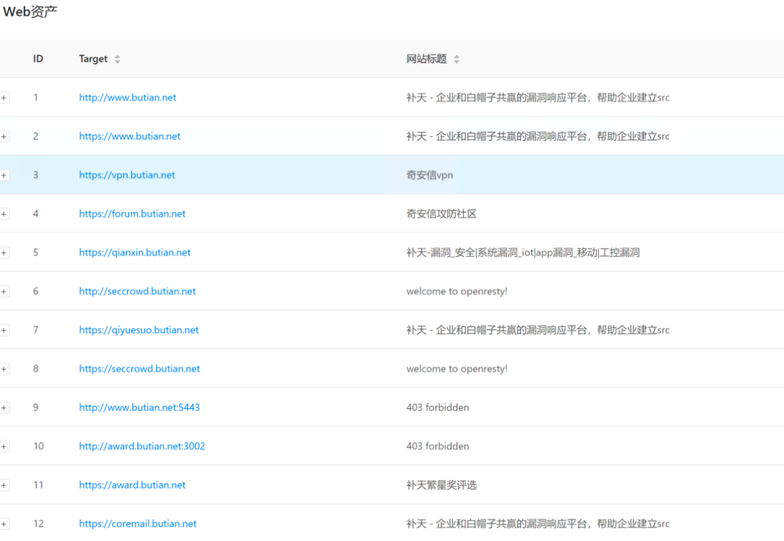Screen dimensions: 784x541
Task: Select the 补天 title in row 1
Action: pyautogui.click(x=537, y=97)
